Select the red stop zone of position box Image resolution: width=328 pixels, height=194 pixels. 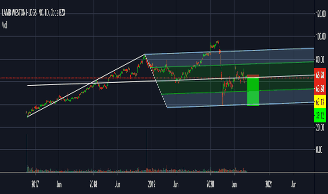click(x=253, y=76)
